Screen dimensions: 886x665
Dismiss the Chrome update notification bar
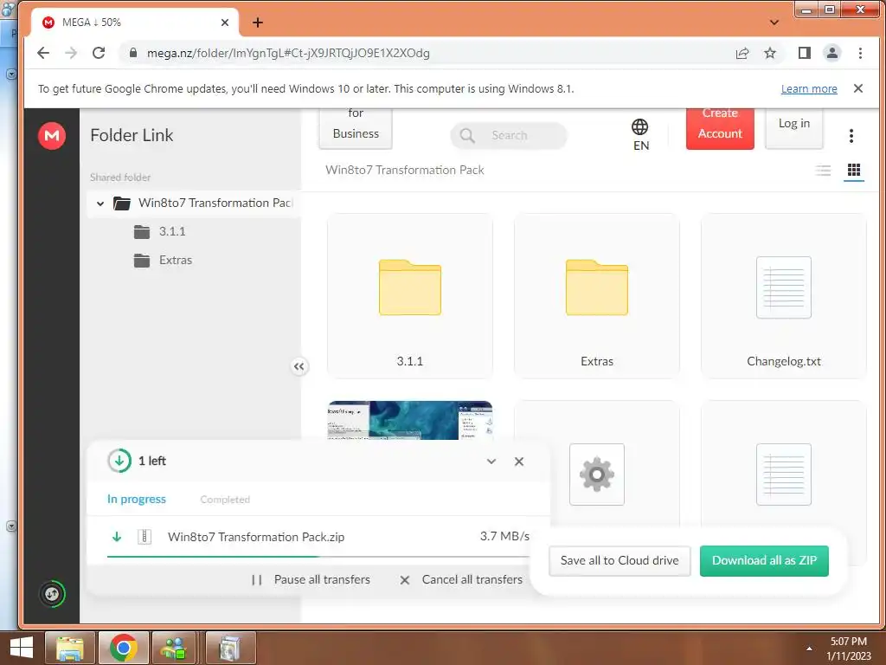tap(857, 88)
